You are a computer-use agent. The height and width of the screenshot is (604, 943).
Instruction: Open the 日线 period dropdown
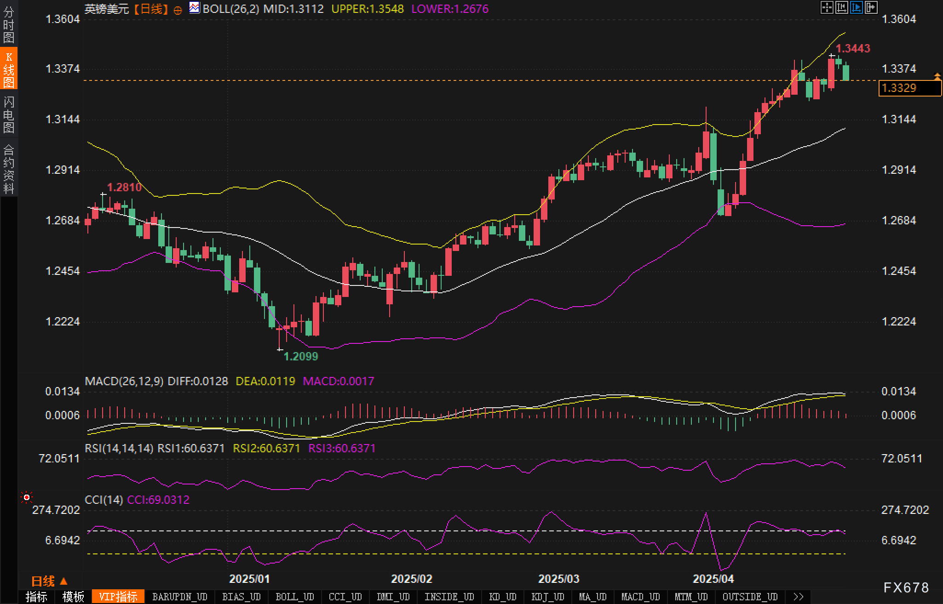point(49,581)
